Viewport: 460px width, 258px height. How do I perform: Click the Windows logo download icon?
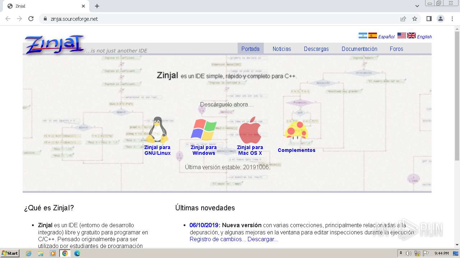click(203, 130)
